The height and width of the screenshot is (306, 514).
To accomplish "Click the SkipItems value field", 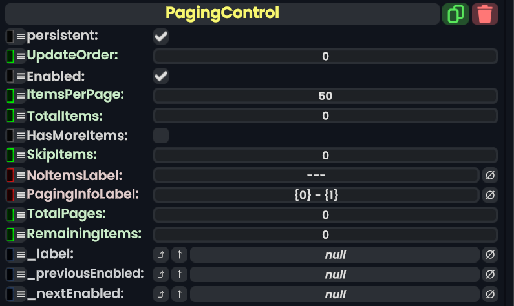I will [x=325, y=156].
